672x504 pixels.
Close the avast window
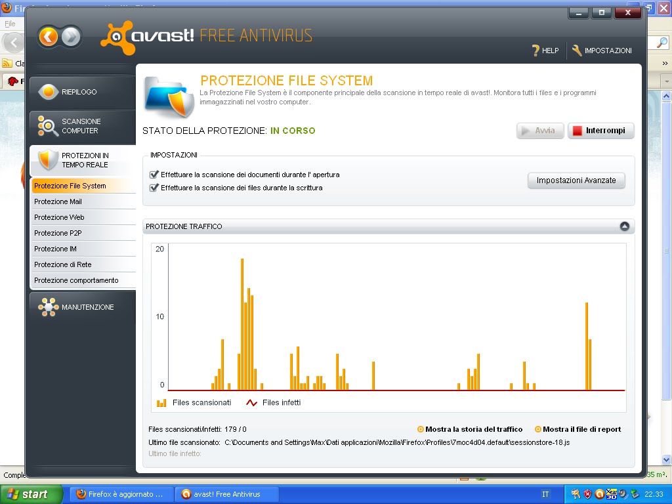tap(628, 13)
